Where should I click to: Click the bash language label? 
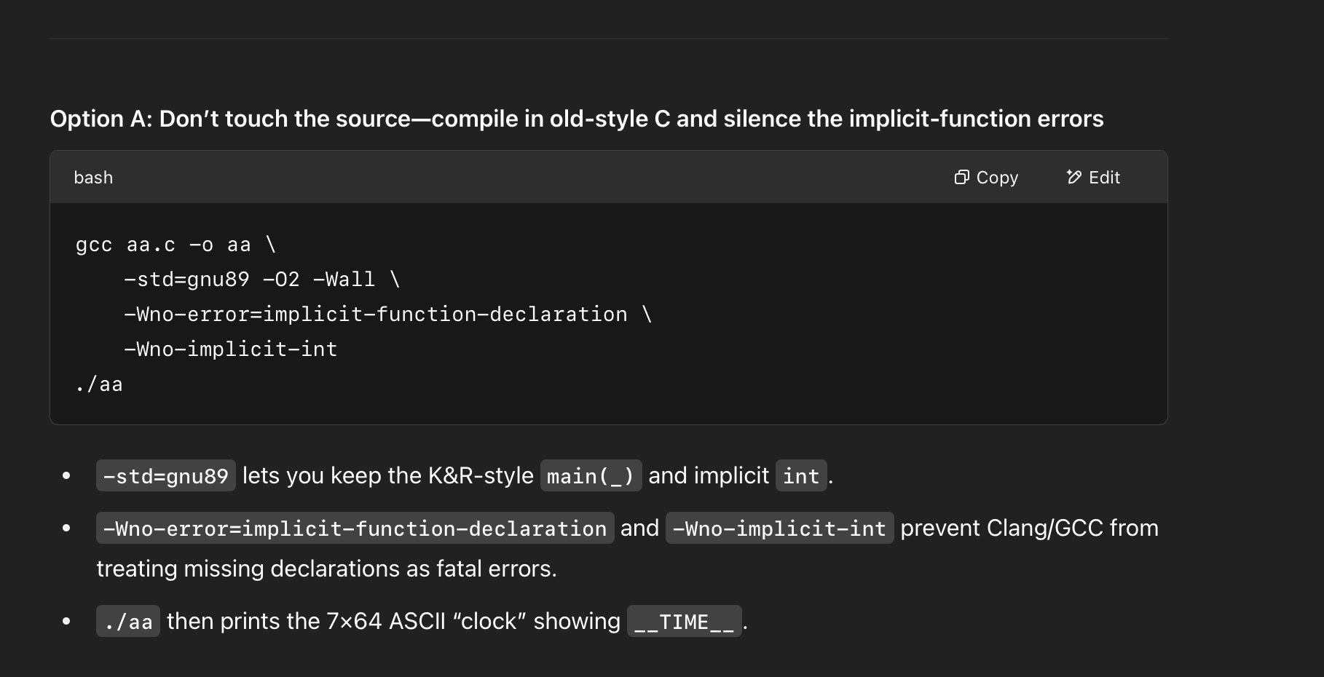[x=93, y=178]
